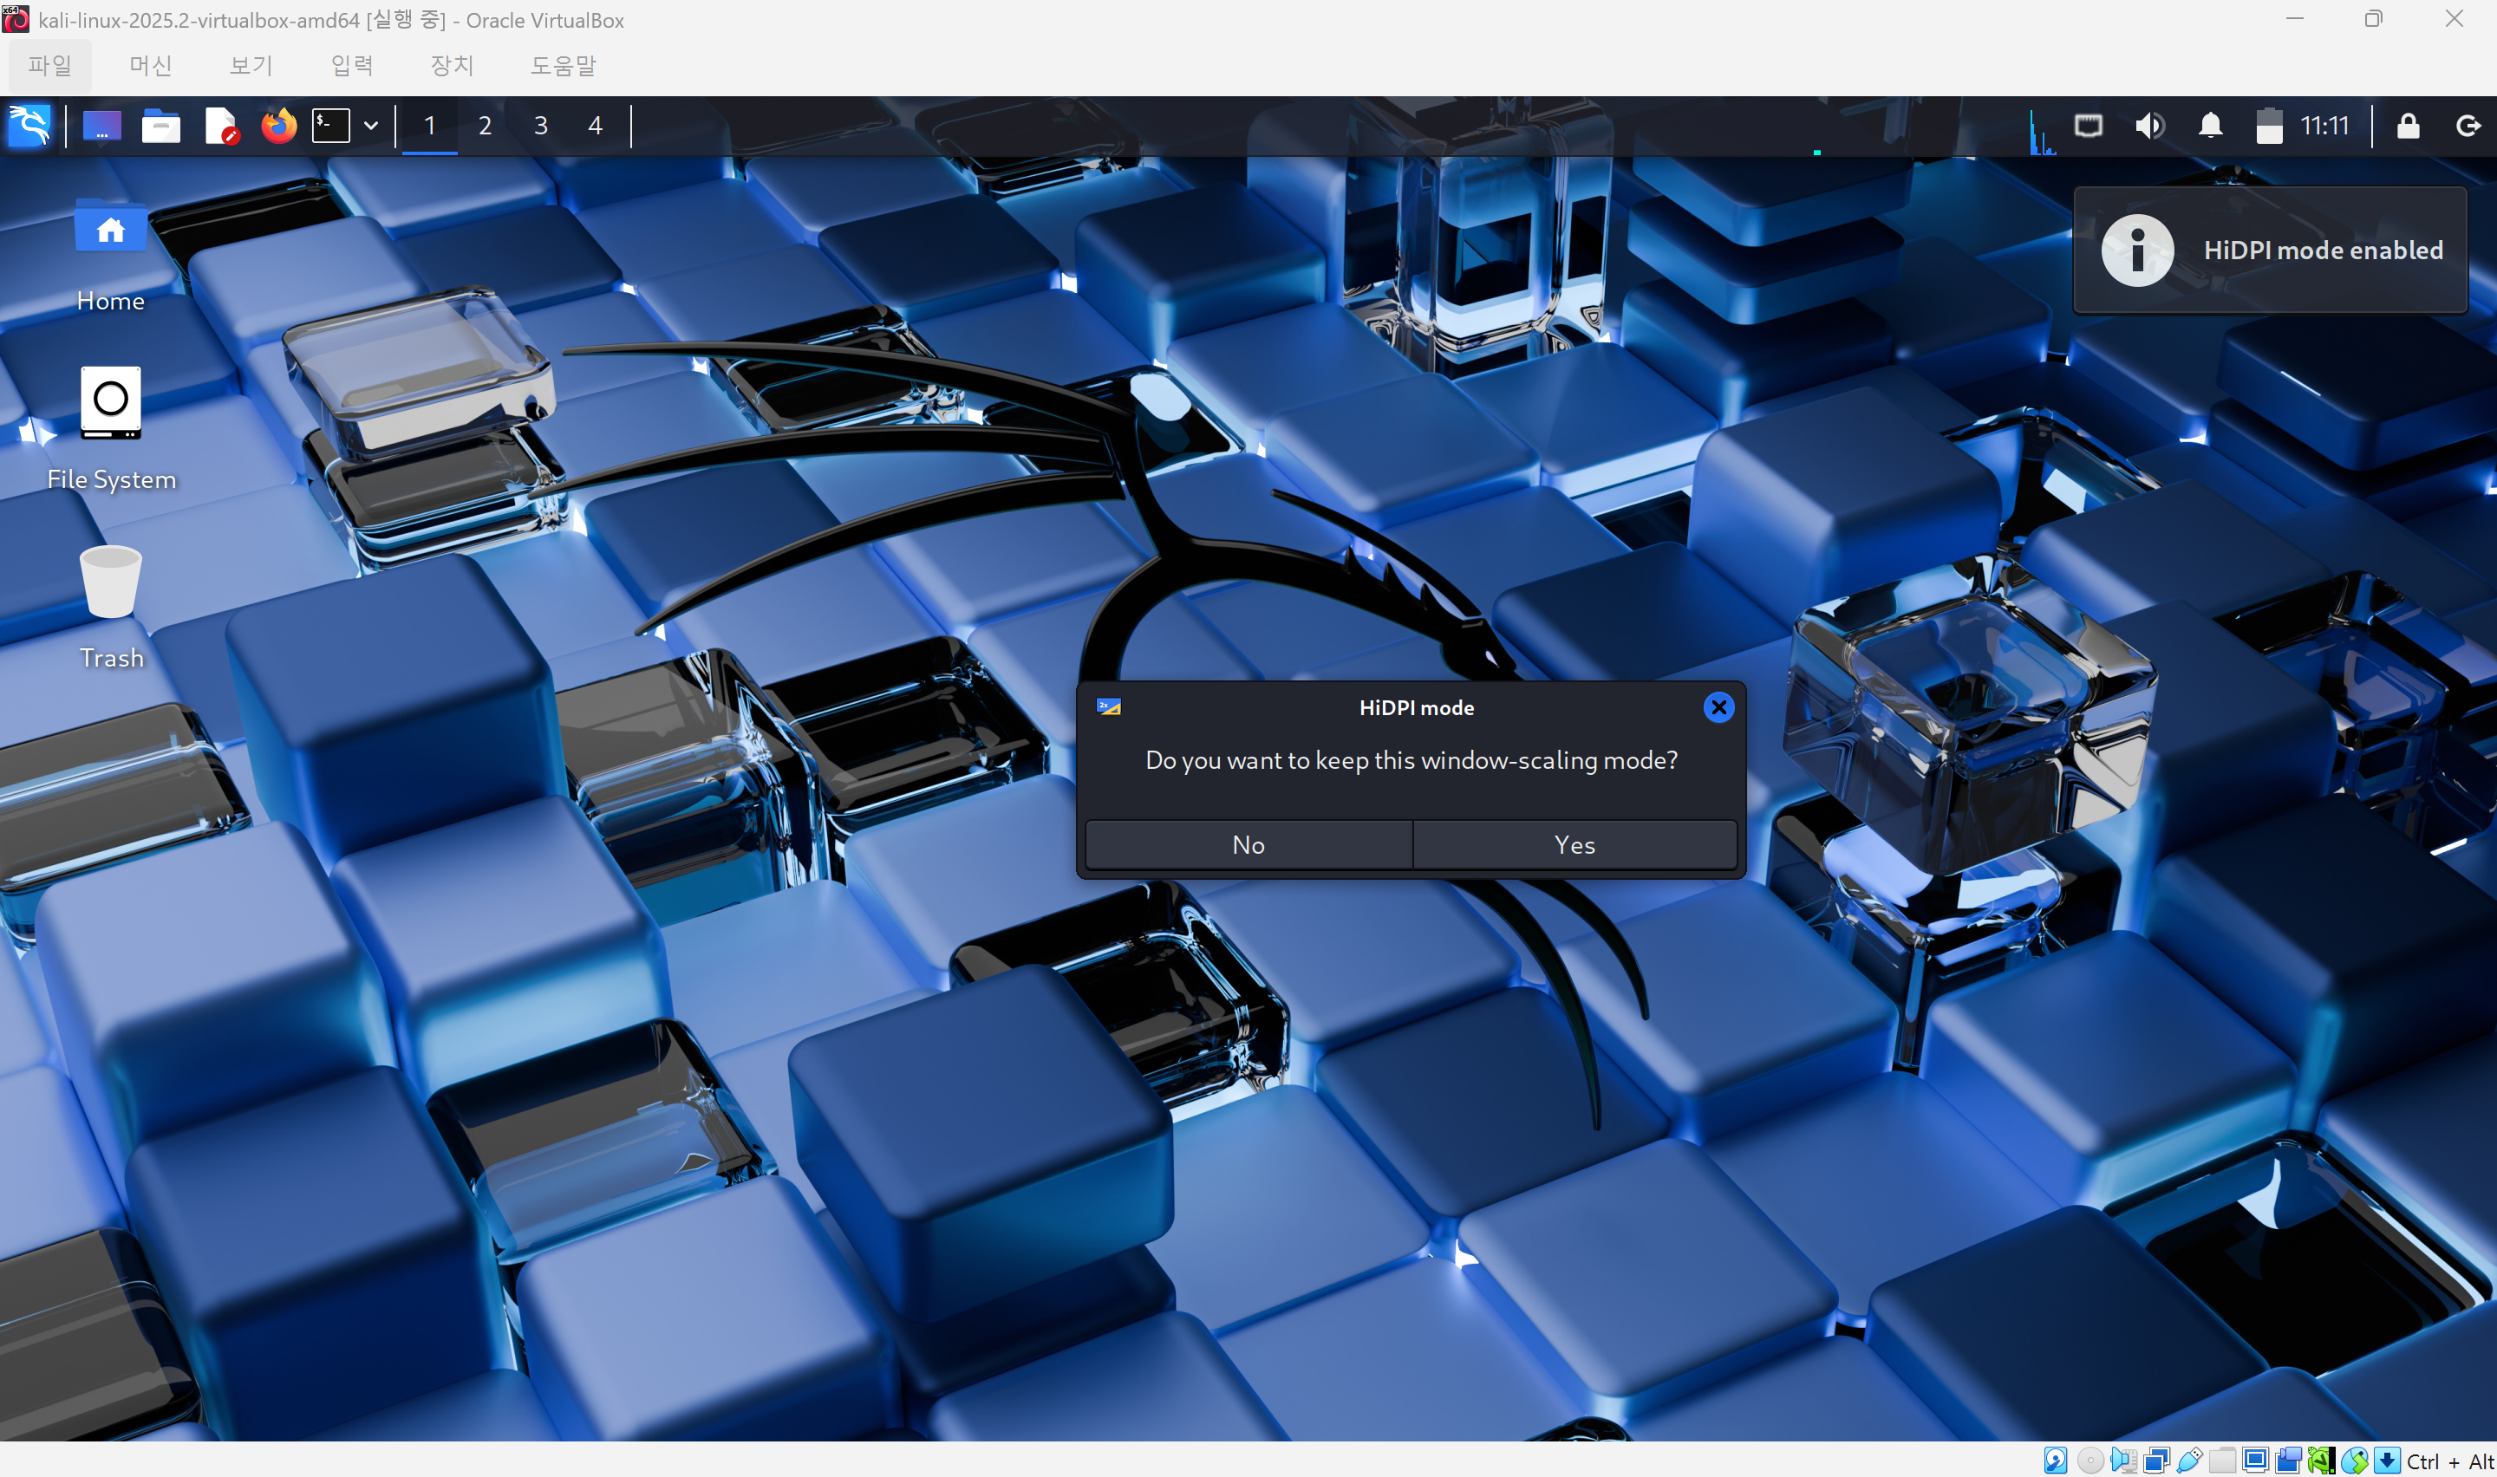Switch to workspace 3

click(x=540, y=126)
